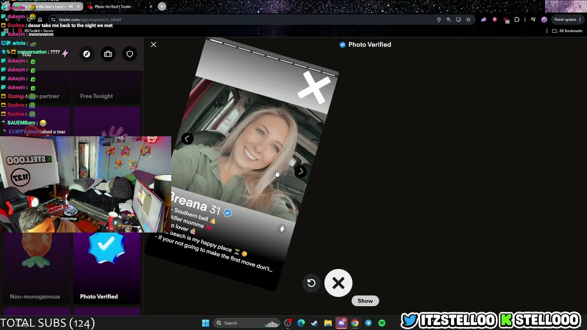Open the Windows Start menu
Viewport: 587px width, 330px height.
205,323
